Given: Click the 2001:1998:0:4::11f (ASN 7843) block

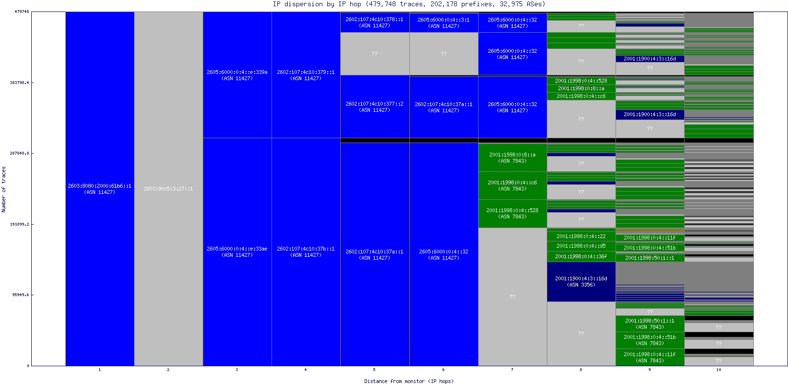Looking at the screenshot, I should (650, 357).
